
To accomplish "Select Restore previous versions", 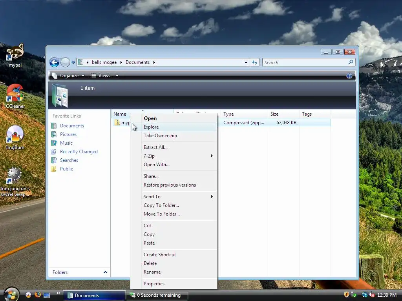I will (x=174, y=185).
